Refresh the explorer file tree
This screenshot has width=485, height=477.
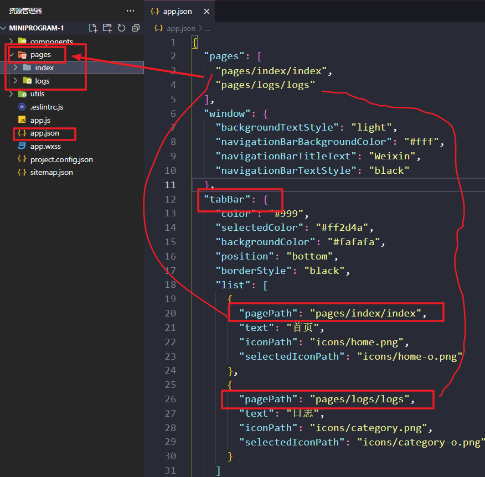(x=121, y=28)
